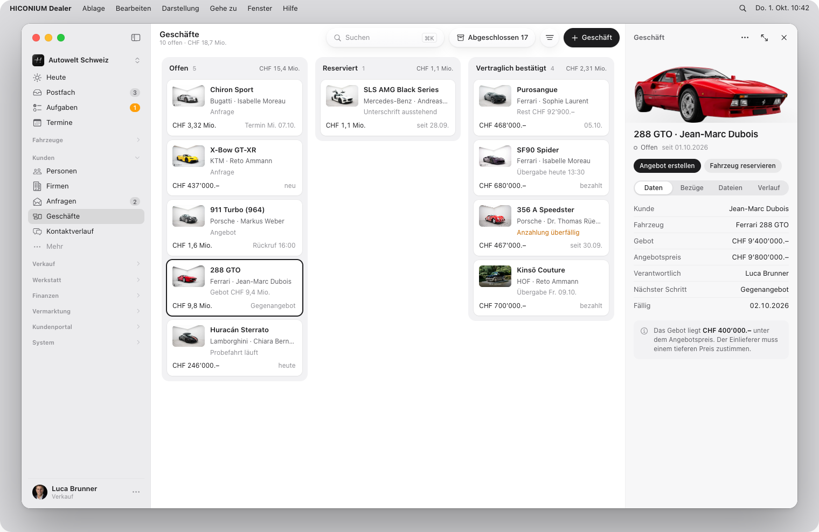Open Luca Brunner account options
Screen dimensions: 819x532
(136, 492)
